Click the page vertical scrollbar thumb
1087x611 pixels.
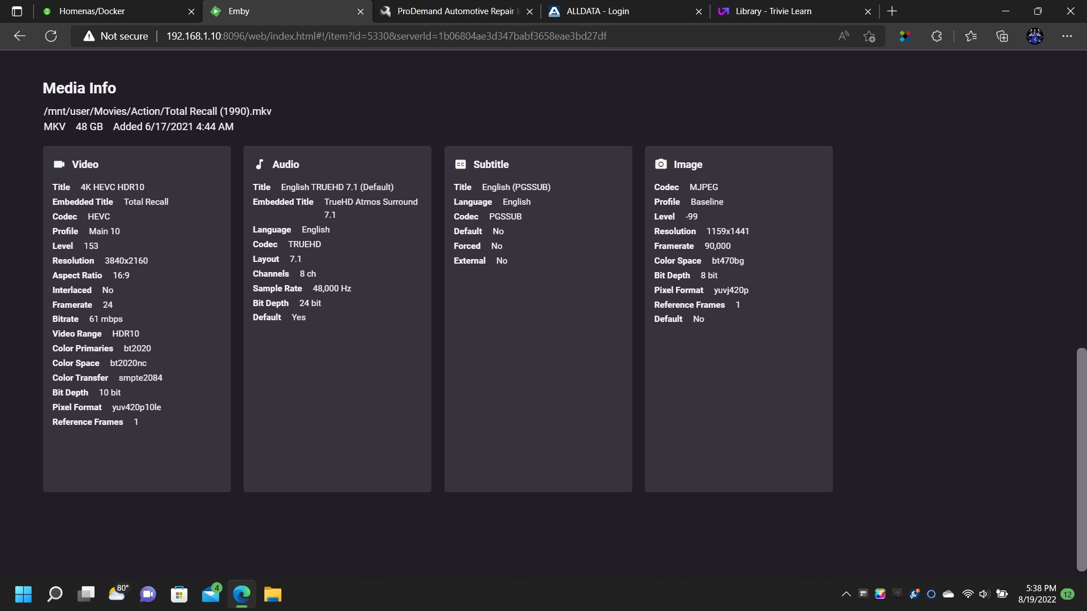tap(1081, 458)
